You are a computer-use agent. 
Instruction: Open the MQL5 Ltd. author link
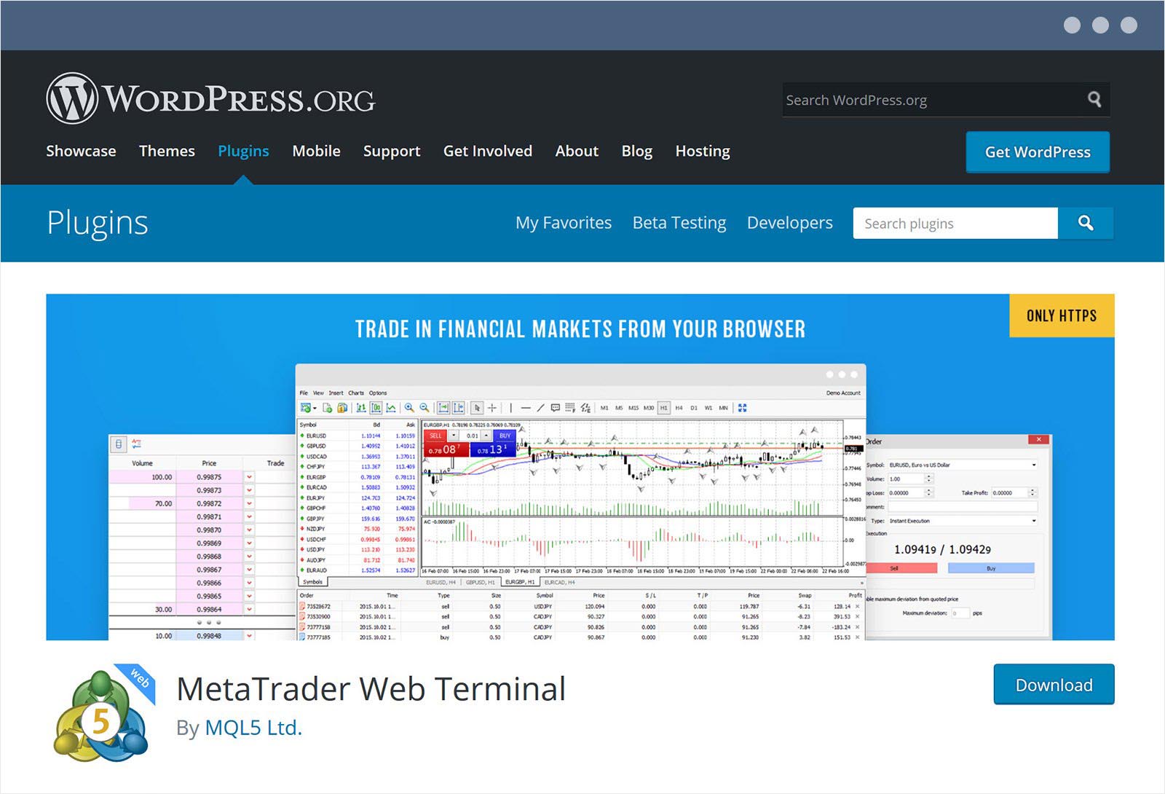(x=253, y=727)
